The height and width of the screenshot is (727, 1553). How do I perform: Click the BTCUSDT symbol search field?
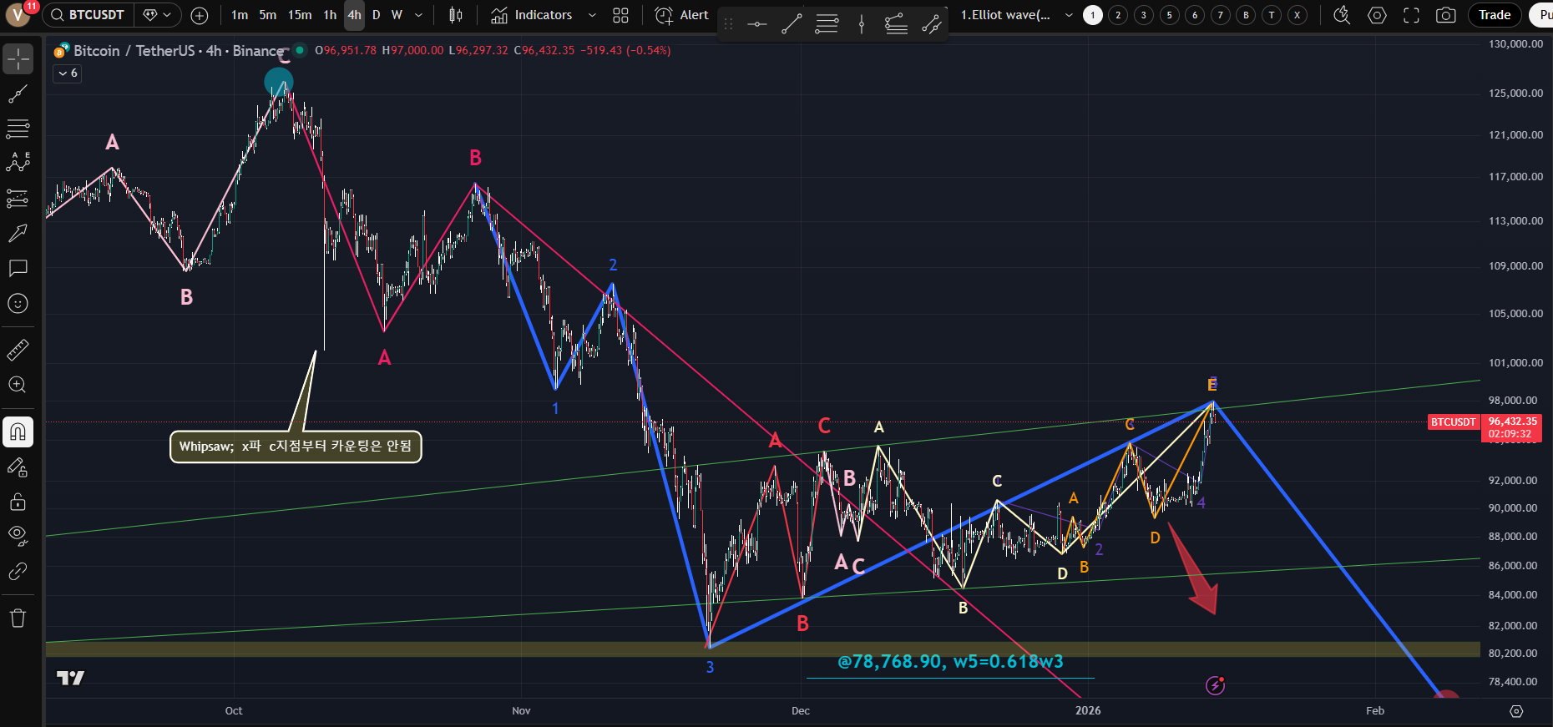click(x=88, y=15)
